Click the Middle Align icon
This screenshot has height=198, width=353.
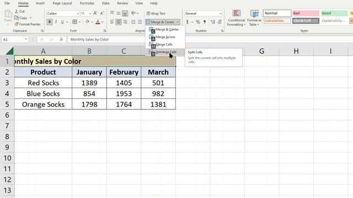pyautogui.click(x=119, y=13)
